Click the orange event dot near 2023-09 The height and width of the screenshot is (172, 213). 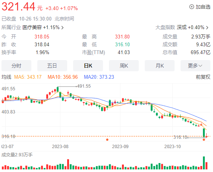107,140
